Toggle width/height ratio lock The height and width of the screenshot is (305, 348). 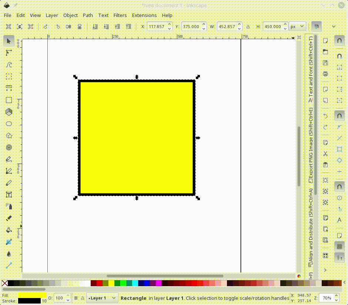point(248,27)
